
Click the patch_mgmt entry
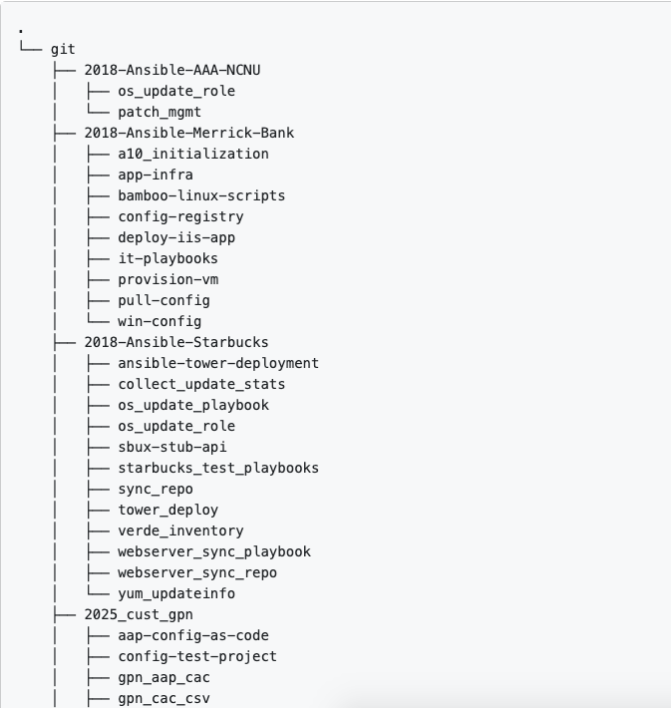[160, 112]
